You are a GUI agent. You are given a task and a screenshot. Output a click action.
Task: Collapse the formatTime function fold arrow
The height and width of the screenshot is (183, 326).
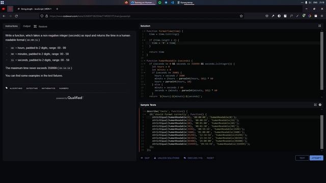145,31
